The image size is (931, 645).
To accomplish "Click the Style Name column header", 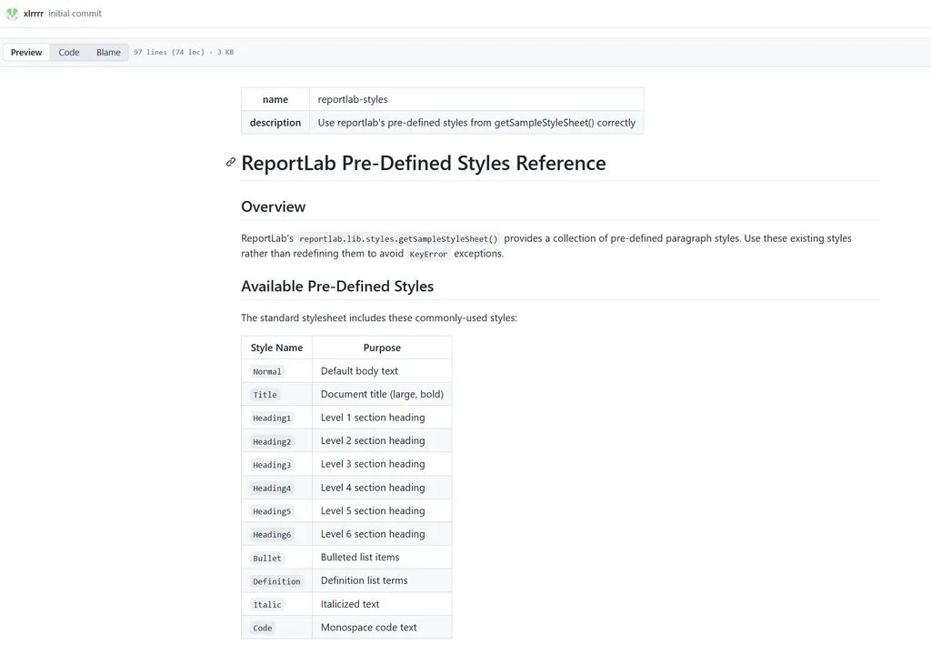I will [276, 348].
